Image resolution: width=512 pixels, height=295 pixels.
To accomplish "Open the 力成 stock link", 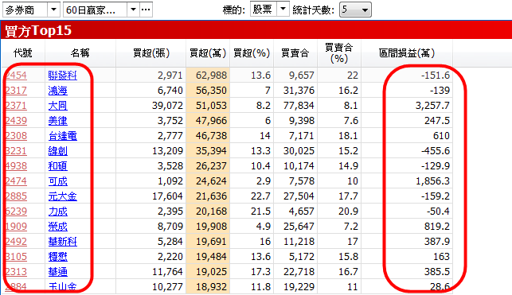I will click(58, 212).
